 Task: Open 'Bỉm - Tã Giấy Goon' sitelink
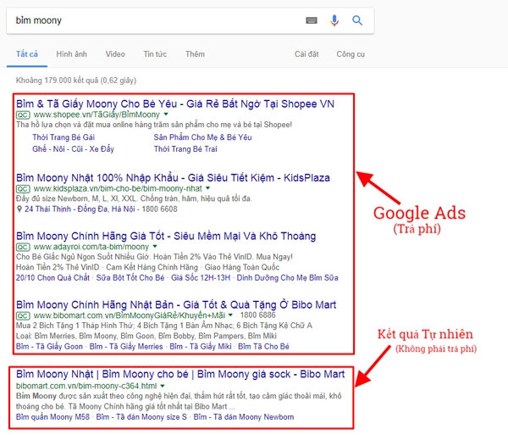point(49,347)
